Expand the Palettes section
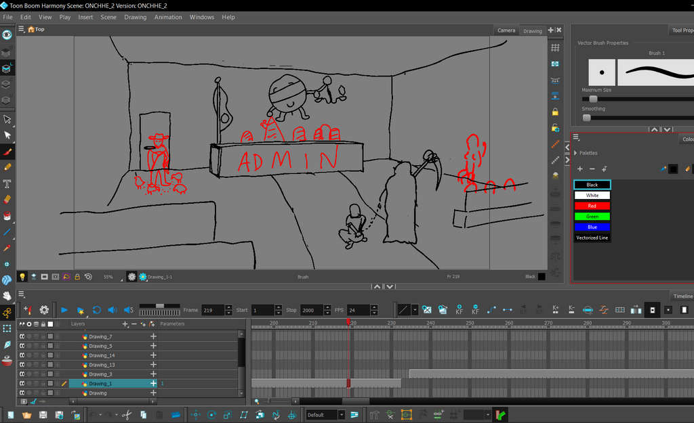Image resolution: width=694 pixels, height=423 pixels. [575, 153]
